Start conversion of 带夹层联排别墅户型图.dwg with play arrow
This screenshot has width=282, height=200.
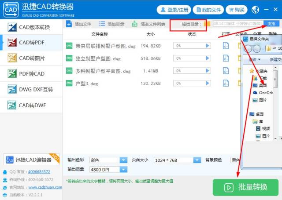(x=208, y=46)
